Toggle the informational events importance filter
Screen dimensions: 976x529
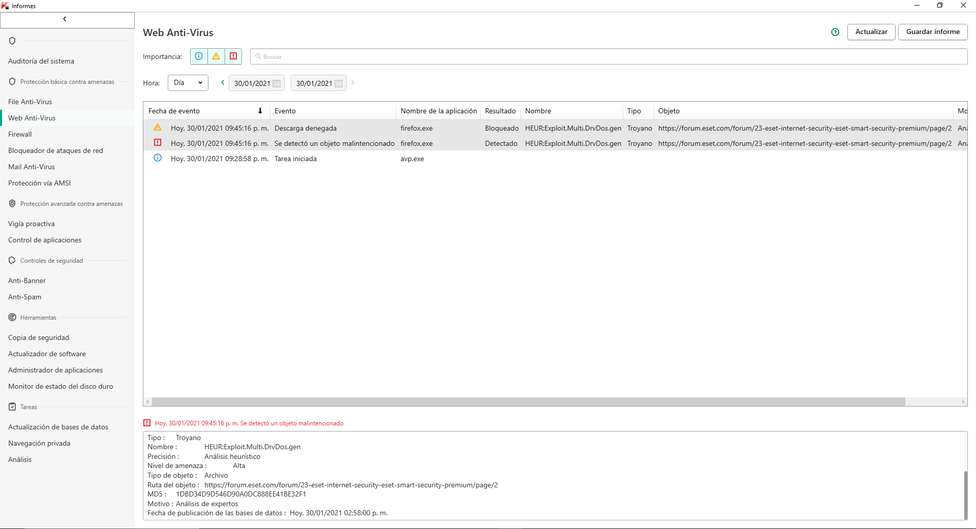[199, 56]
